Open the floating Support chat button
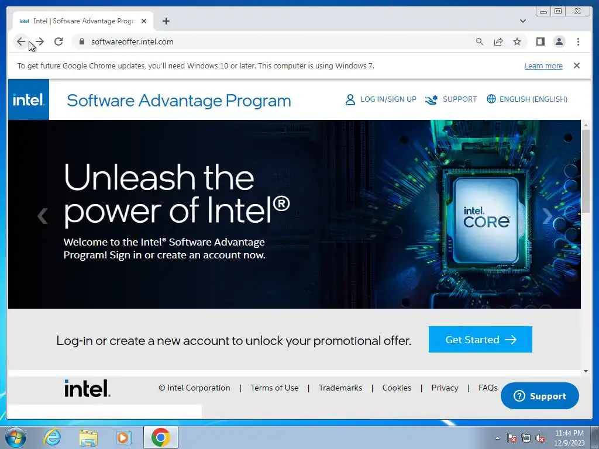This screenshot has height=449, width=599. [x=540, y=396]
